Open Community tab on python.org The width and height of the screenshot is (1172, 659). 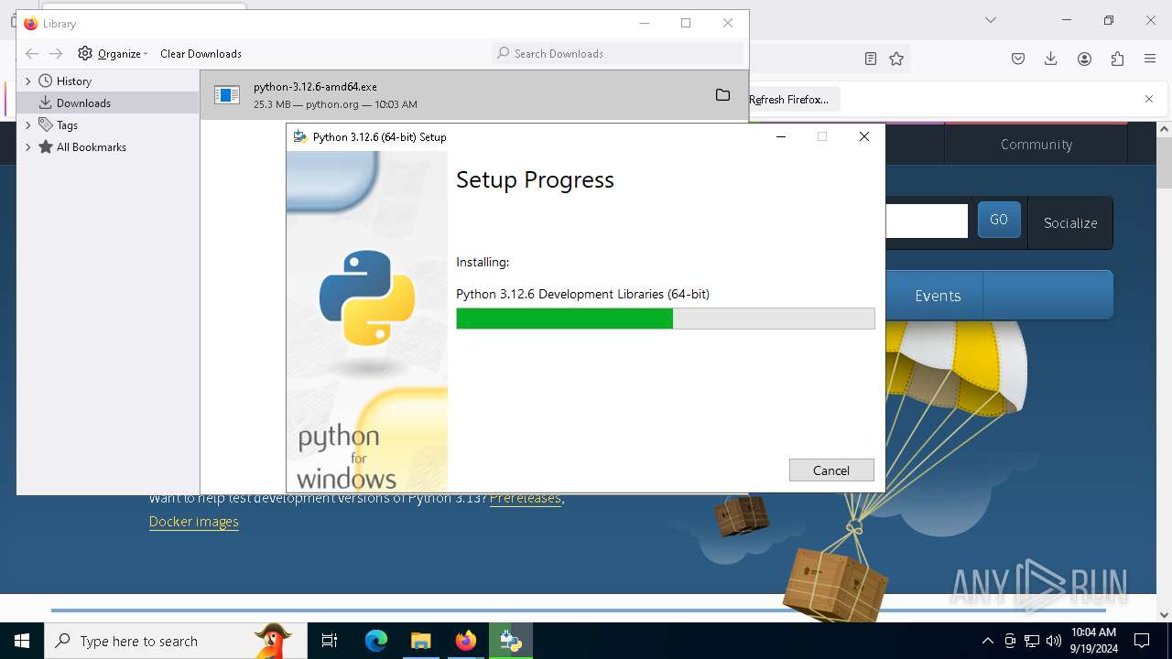tap(1036, 144)
